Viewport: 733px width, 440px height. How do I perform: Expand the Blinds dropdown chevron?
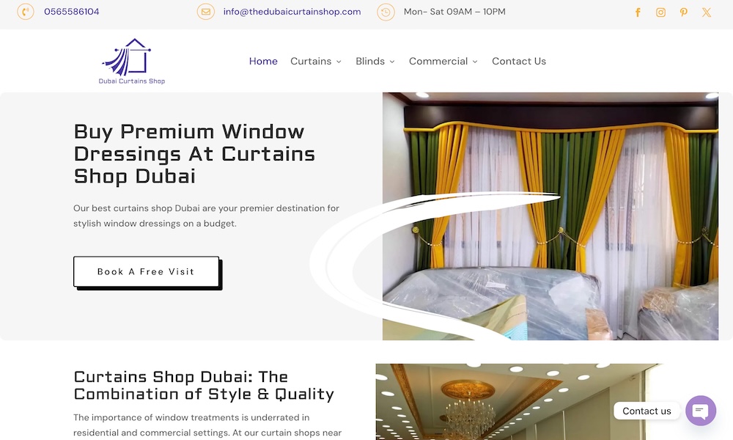pos(392,62)
